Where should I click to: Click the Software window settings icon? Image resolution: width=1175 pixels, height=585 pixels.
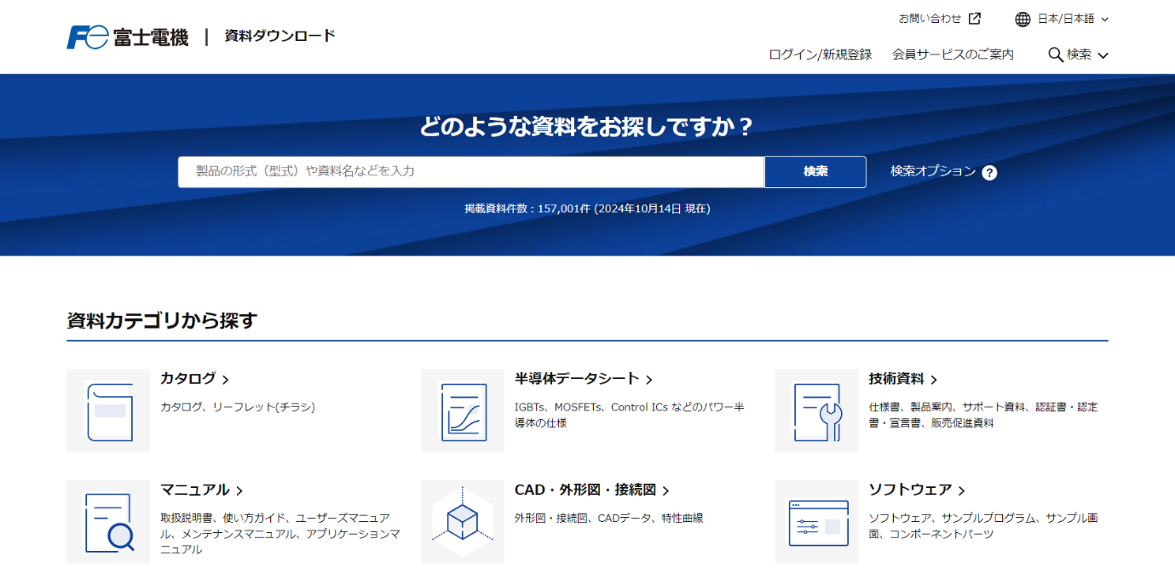(x=816, y=522)
